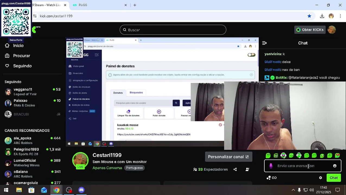The height and width of the screenshot is (195, 346).
Task: Click the share icon beside spectators count
Action: [x=235, y=170]
